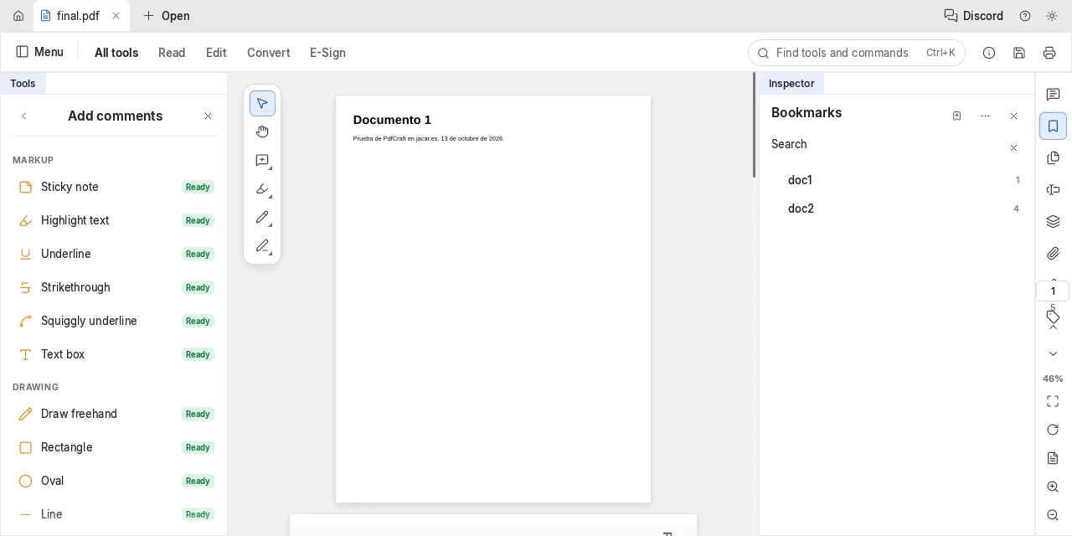This screenshot has height=536, width=1072.
Task: Go to home with house icon
Action: (x=18, y=16)
